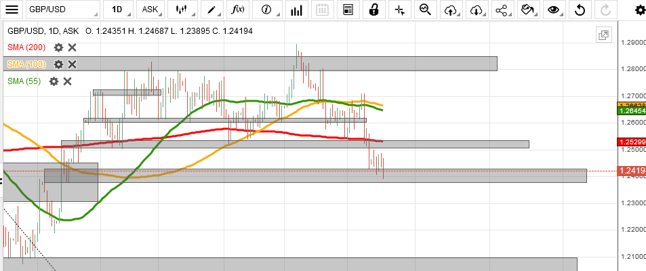
Task: Open SMA (55) settings gear
Action: 54,81
